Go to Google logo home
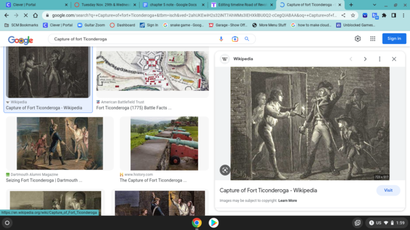This screenshot has width=410, height=230. click(20, 40)
